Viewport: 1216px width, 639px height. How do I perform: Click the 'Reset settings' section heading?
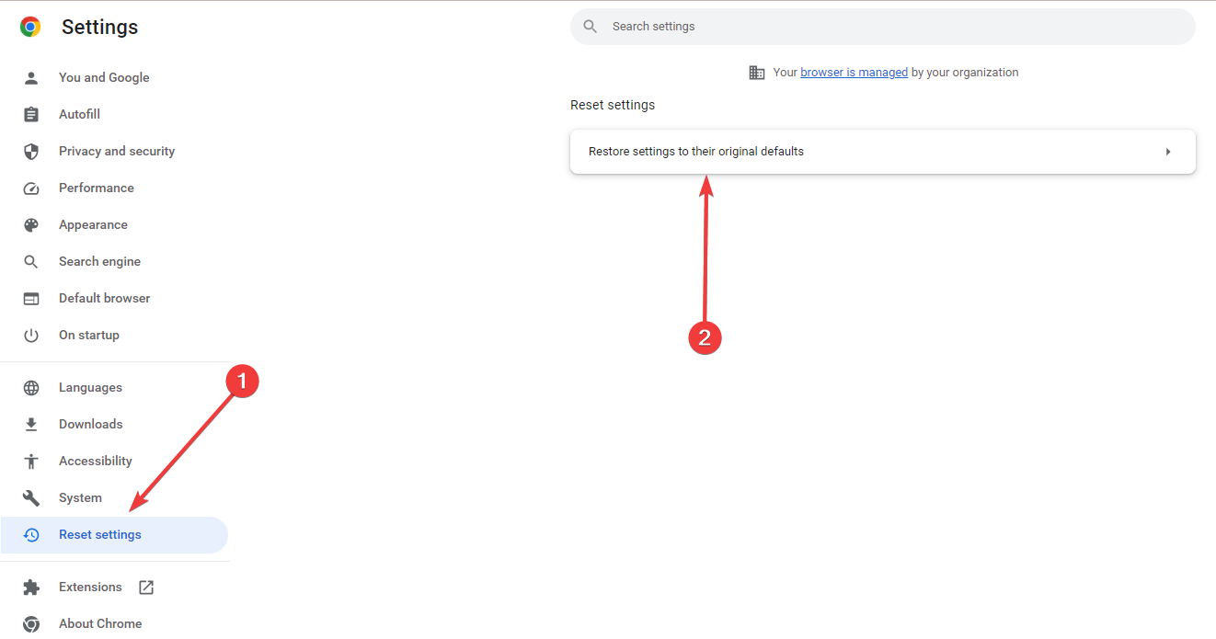613,105
